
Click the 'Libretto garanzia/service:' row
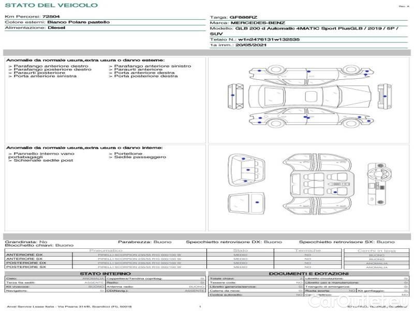pos(256,287)
